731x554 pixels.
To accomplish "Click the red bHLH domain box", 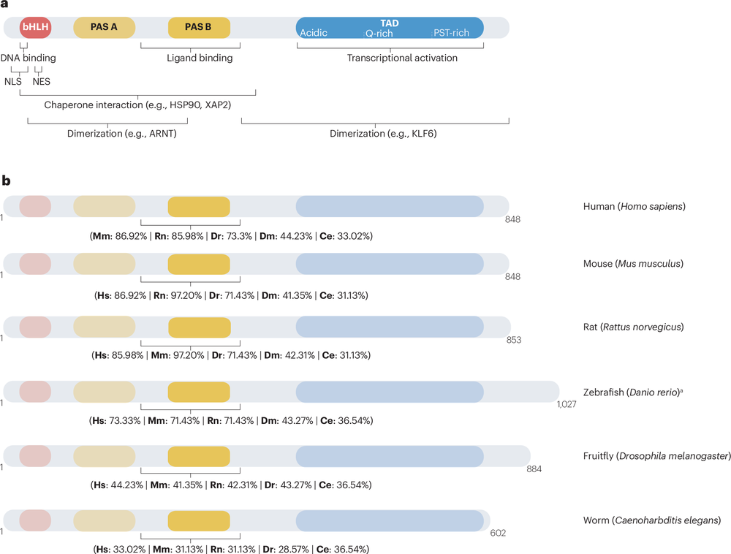I will (35, 28).
